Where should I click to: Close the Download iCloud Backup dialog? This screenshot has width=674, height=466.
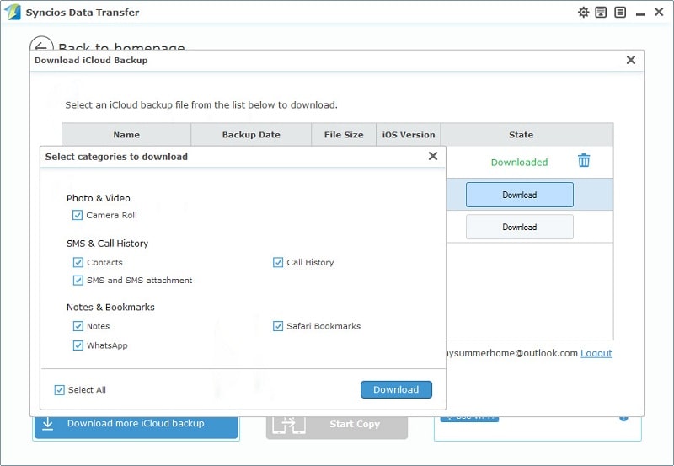[x=630, y=60]
